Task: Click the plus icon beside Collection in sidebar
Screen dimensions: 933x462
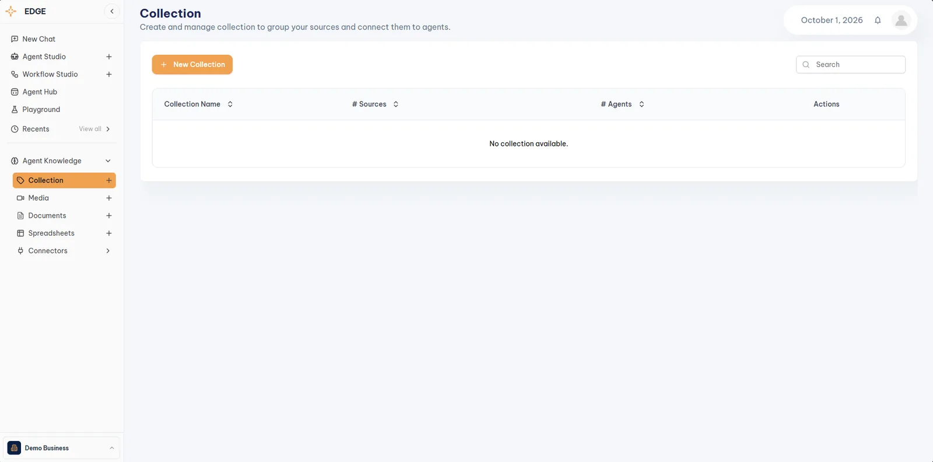Action: coord(109,180)
